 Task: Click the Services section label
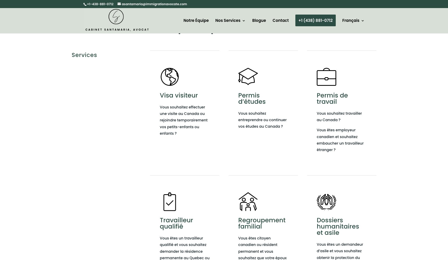tap(84, 55)
